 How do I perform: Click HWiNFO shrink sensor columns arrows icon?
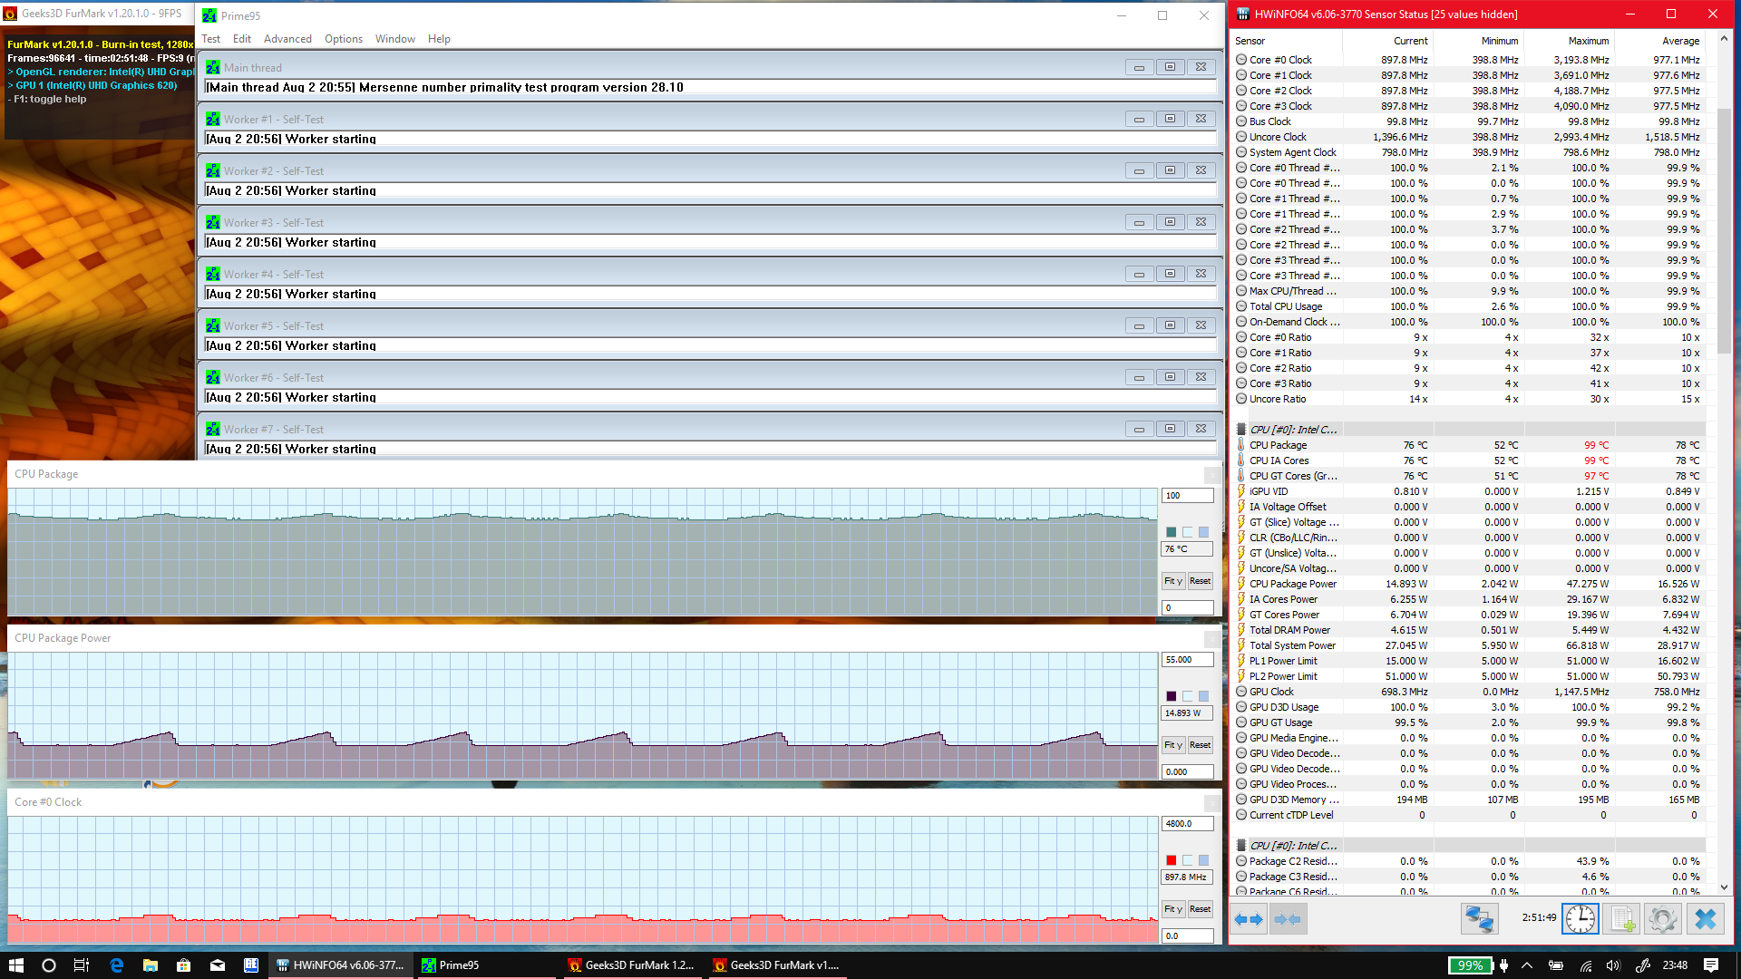(1288, 919)
